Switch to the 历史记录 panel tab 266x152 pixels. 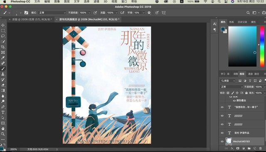pos(242,22)
